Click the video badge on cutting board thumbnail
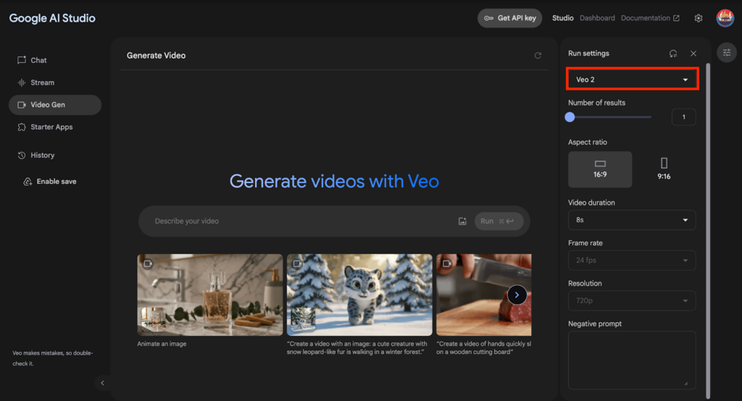 coord(446,263)
